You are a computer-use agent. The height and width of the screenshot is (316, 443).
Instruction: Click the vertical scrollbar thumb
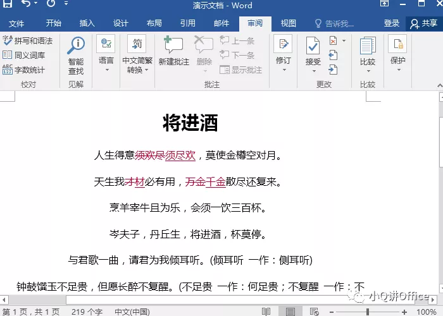click(x=441, y=142)
